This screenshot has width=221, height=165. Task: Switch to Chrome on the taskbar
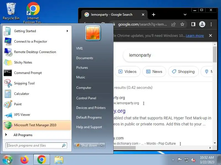(42, 160)
